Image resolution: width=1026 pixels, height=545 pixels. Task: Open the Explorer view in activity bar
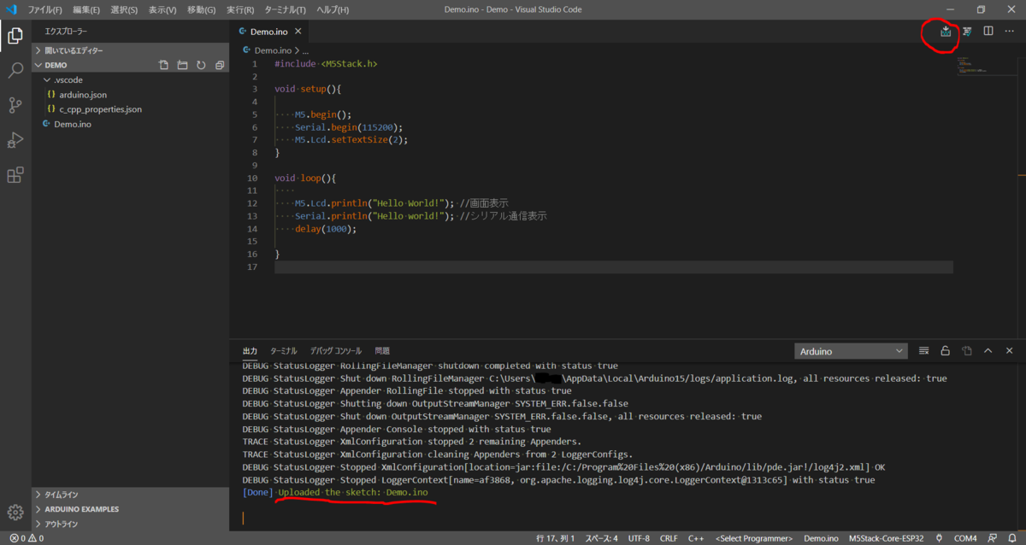pyautogui.click(x=15, y=35)
